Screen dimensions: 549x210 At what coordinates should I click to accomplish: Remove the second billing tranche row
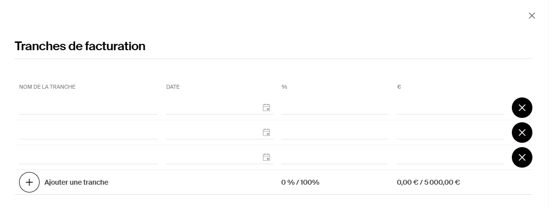click(522, 133)
